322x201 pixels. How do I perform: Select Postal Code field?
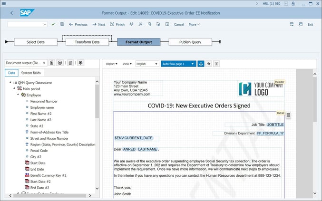pos(39,151)
